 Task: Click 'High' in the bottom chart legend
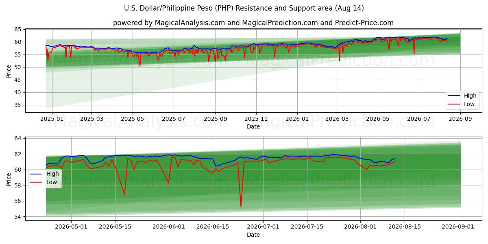(x=52, y=174)
